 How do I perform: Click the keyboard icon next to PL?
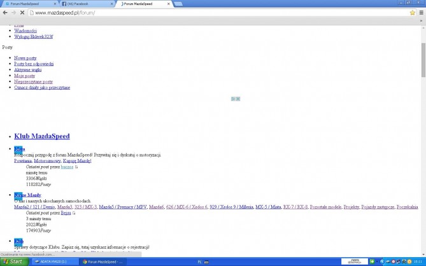point(206,262)
